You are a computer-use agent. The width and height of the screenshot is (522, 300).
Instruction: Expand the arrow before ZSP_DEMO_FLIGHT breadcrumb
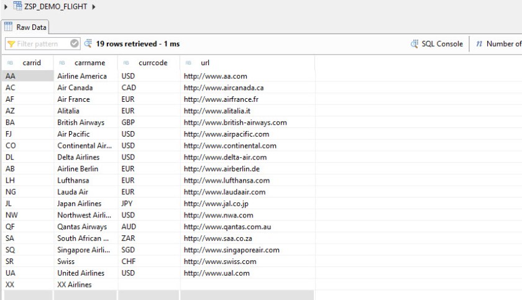pyautogui.click(x=6, y=7)
